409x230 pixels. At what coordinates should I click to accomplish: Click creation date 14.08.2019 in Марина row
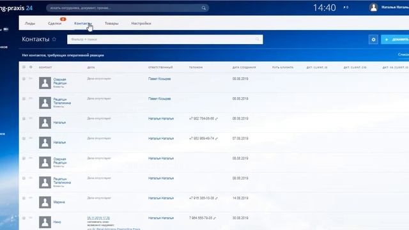(240, 198)
